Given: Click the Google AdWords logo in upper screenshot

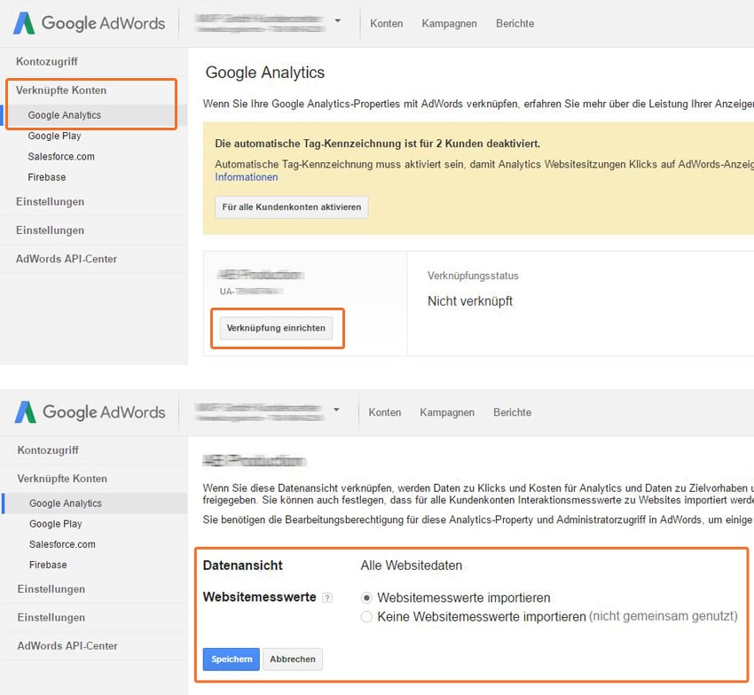Looking at the screenshot, I should pos(90,23).
